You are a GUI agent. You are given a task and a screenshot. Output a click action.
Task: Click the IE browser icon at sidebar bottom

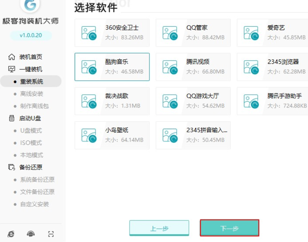(11, 234)
